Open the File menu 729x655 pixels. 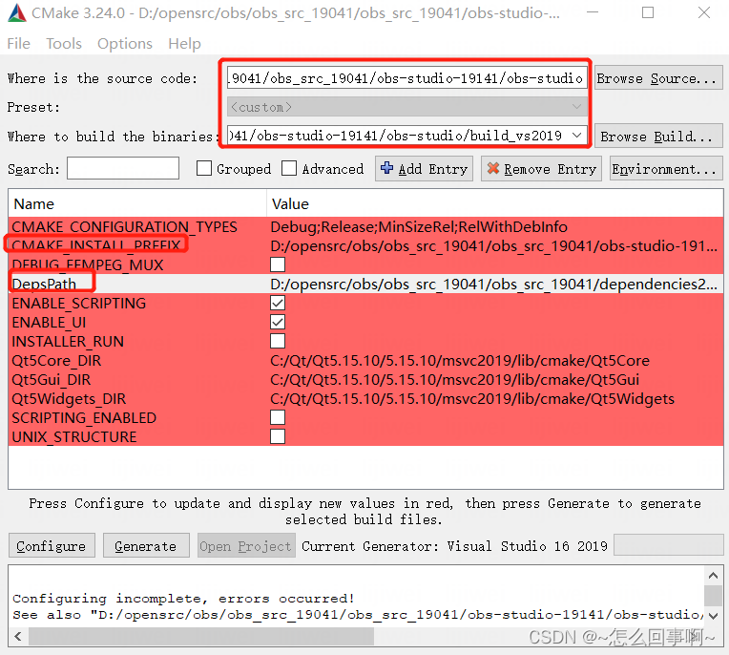click(x=18, y=44)
